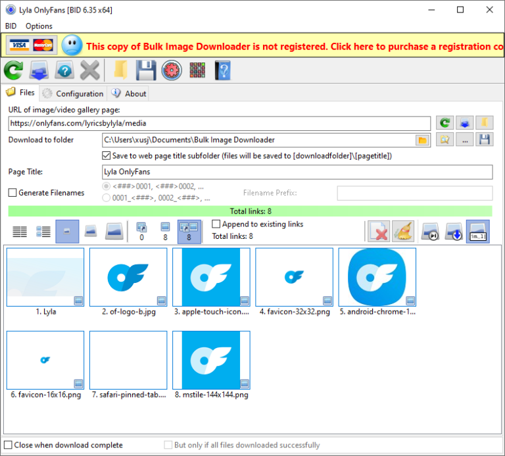The image size is (505, 456).
Task: Select the of-logo-b.jpg thumbnail
Action: [128, 277]
